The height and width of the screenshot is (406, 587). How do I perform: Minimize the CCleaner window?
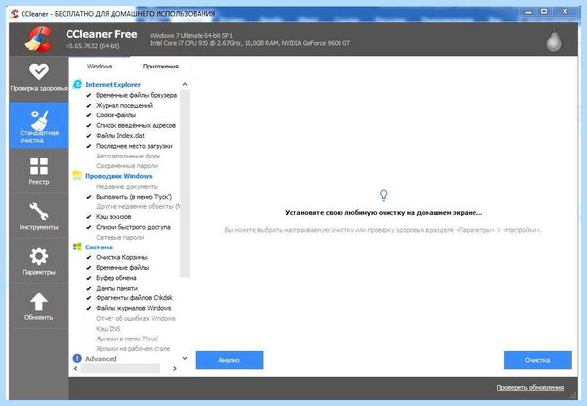tap(528, 12)
